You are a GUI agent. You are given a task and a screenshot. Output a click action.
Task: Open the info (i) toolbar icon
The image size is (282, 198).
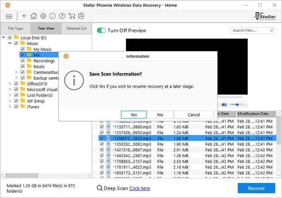click(x=52, y=16)
